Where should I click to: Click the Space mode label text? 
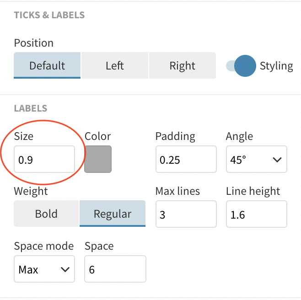[x=44, y=246]
